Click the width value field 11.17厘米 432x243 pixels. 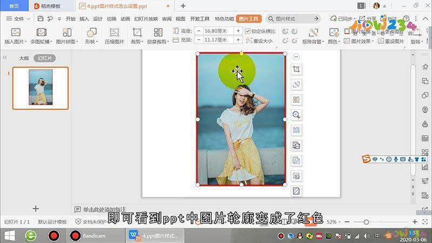218,40
